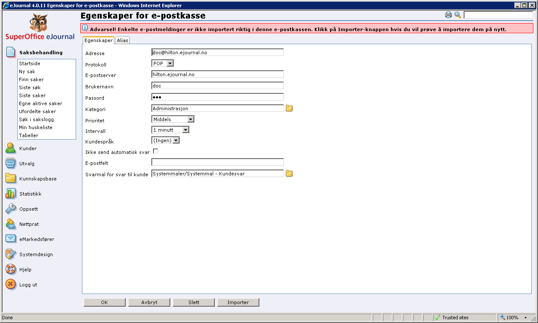
Task: Open the Nettprat chat icon
Action: (11, 224)
